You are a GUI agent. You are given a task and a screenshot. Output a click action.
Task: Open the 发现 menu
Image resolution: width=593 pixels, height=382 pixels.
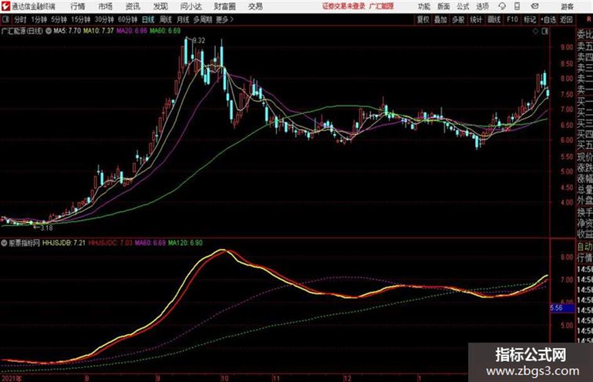tap(161, 6)
